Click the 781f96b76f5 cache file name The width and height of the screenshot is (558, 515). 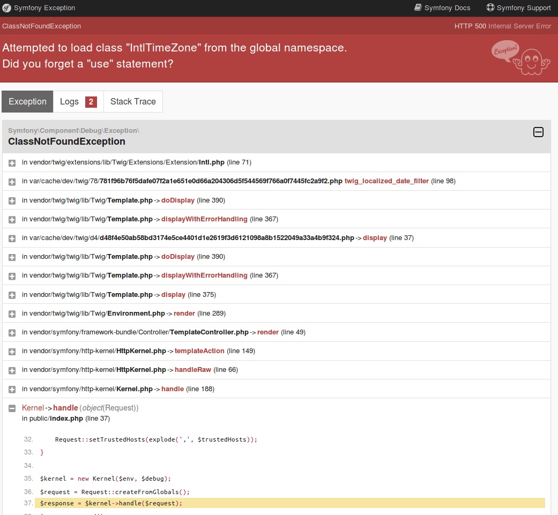click(x=221, y=181)
